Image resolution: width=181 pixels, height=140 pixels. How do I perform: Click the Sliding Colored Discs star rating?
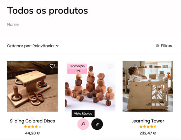pyautogui.click(x=33, y=127)
